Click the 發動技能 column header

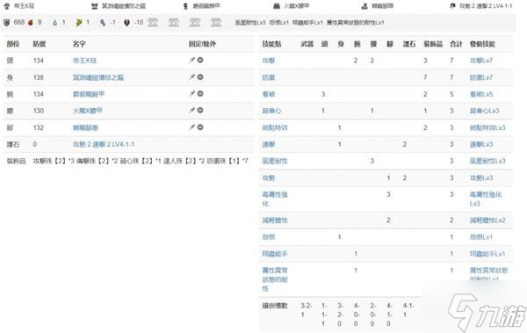pyautogui.click(x=482, y=44)
